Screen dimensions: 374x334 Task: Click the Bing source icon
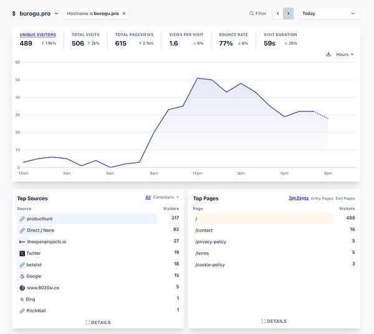coord(22,299)
